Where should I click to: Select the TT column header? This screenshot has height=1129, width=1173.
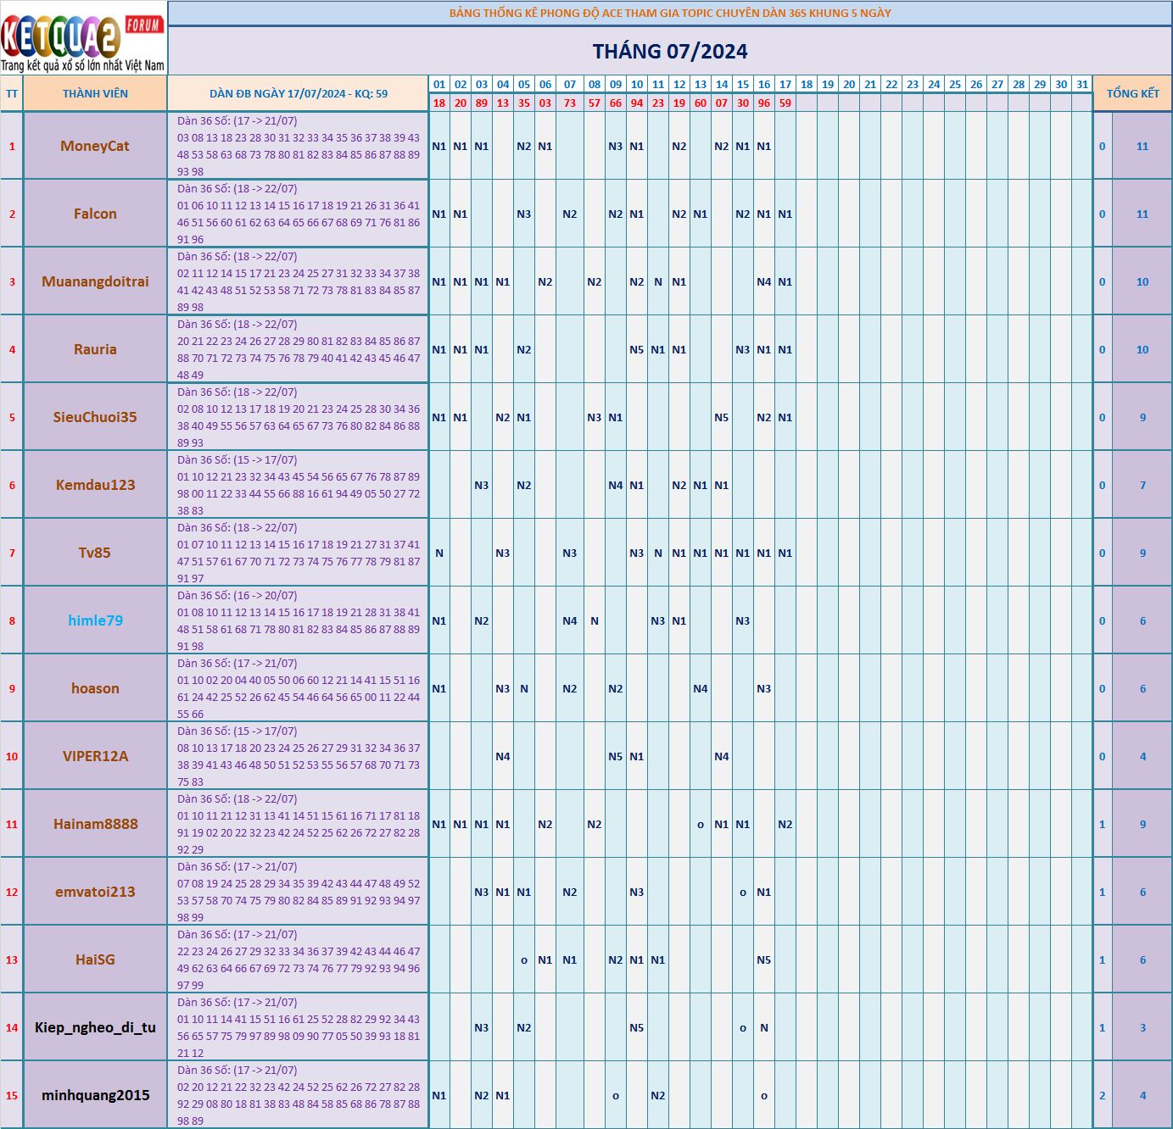(x=12, y=93)
